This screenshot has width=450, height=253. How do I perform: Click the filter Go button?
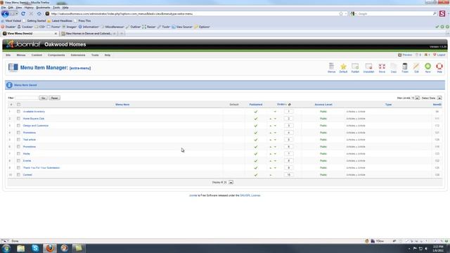point(44,98)
